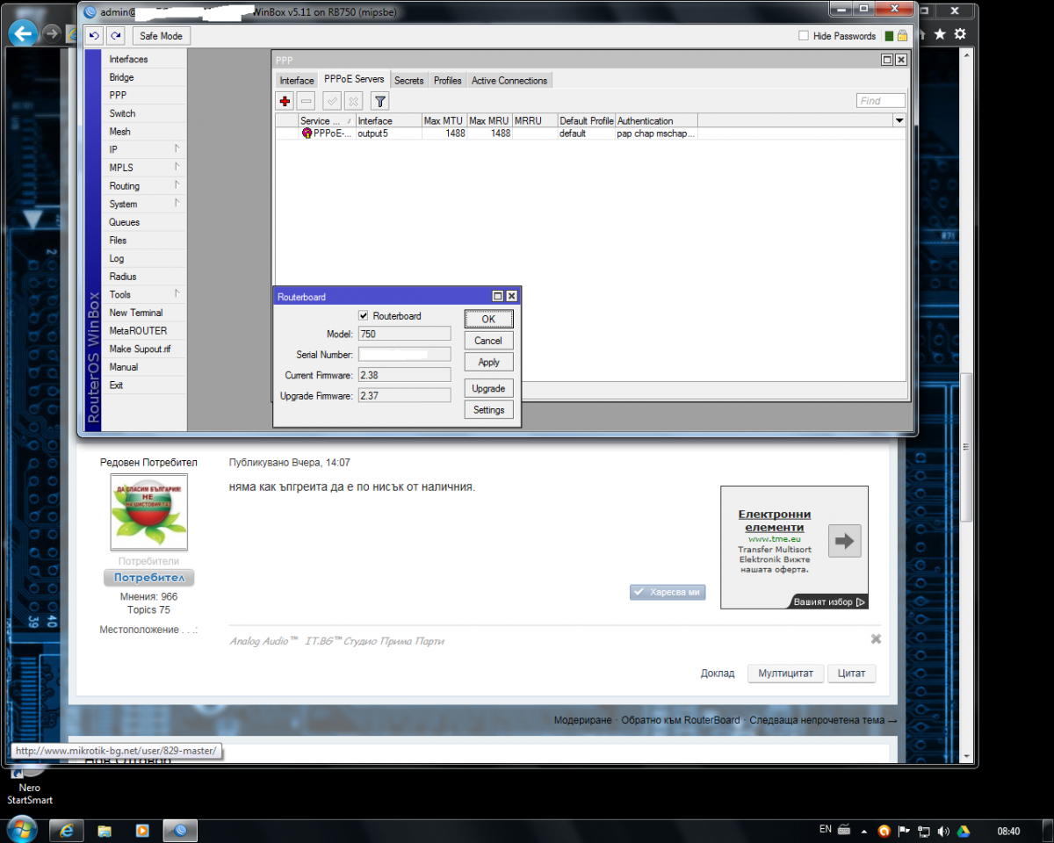Screen dimensions: 1054x843
Task: Click the minus remove button in PPP
Action: click(306, 101)
